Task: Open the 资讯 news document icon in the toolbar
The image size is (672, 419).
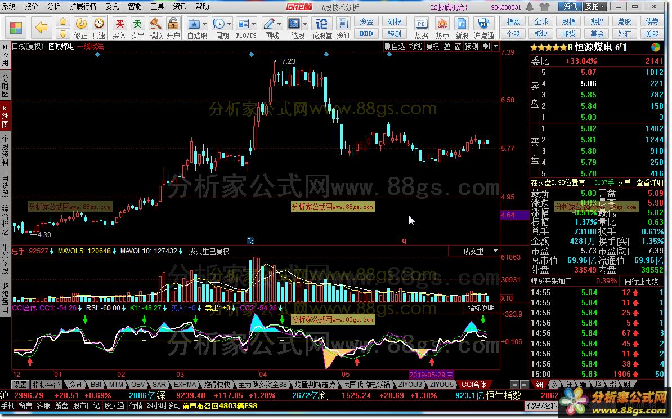Action: coord(343,24)
